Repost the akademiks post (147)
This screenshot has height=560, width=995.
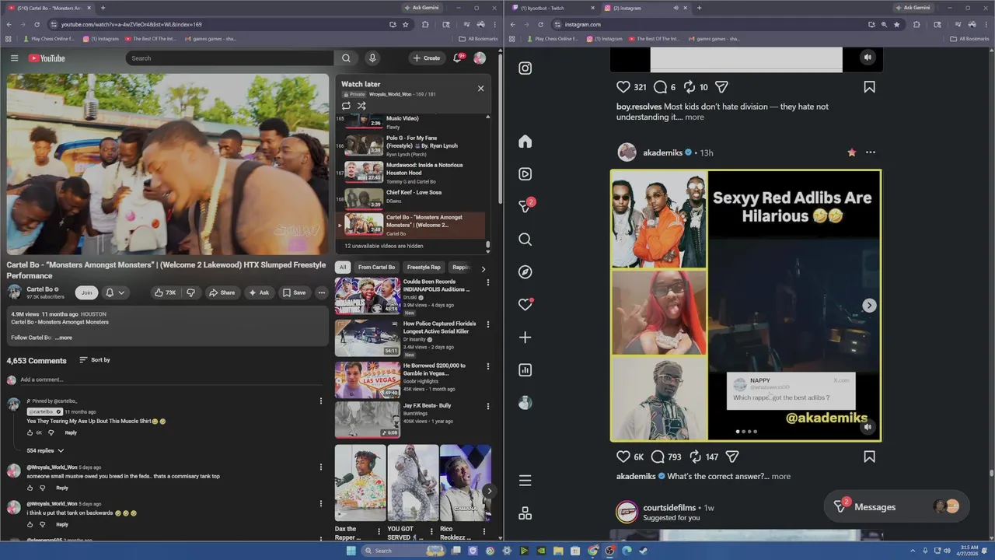tap(696, 457)
